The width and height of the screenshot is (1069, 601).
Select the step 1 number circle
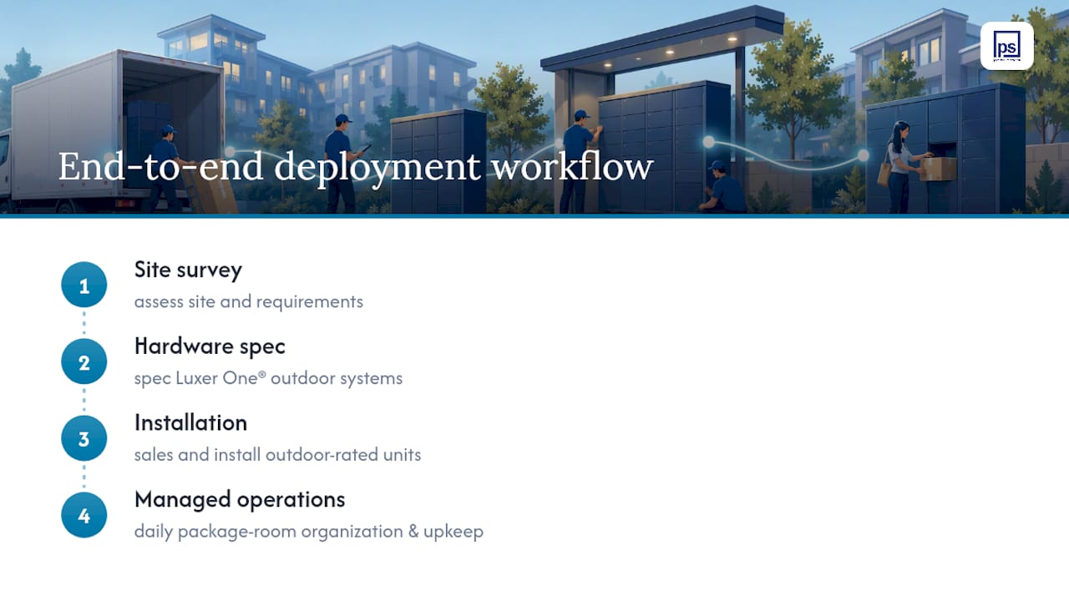coord(84,285)
